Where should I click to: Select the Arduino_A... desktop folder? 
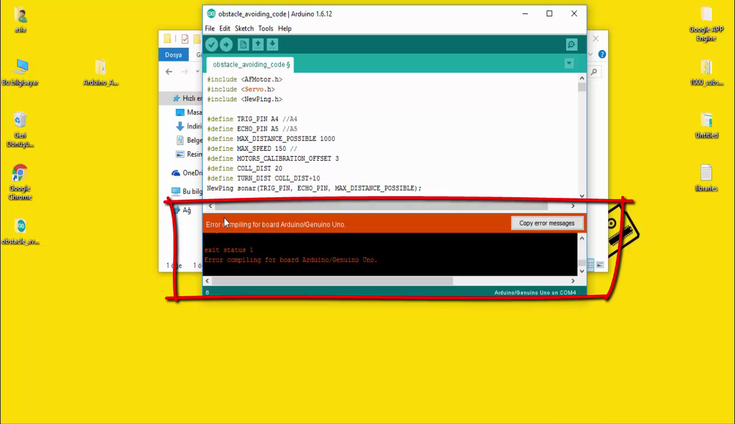(100, 72)
